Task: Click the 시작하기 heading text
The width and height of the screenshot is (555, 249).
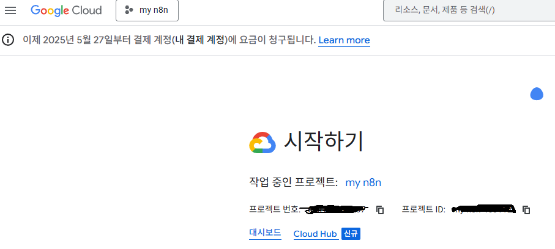Action: coord(324,142)
